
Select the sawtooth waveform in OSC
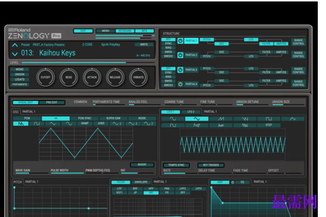[x=21, y=124]
